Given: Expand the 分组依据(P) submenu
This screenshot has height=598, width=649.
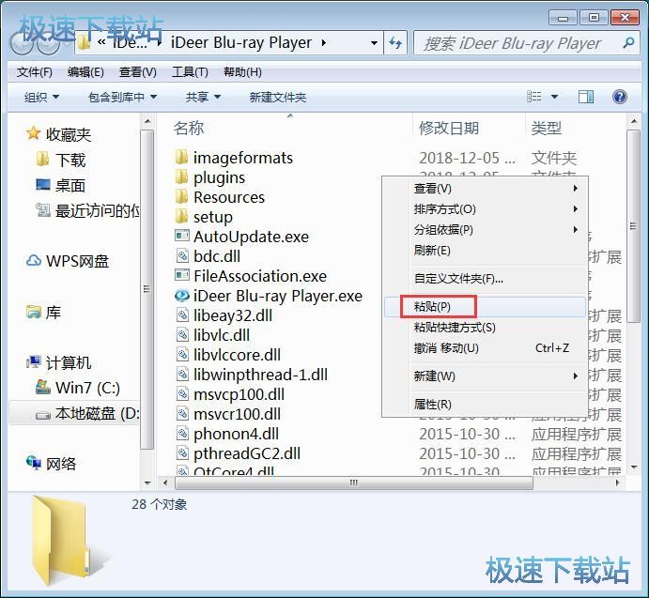Looking at the screenshot, I should 485,229.
